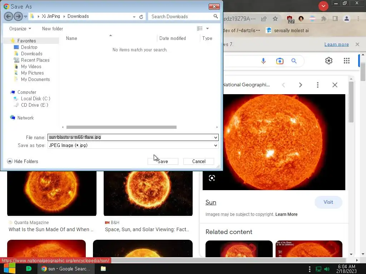Open My Pictures folder
This screenshot has height=274, width=366.
coord(32,73)
